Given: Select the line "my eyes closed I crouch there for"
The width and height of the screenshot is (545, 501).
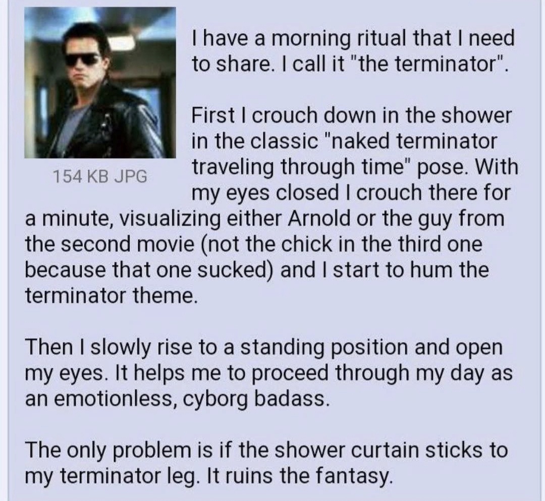Looking at the screenshot, I should pyautogui.click(x=351, y=193).
